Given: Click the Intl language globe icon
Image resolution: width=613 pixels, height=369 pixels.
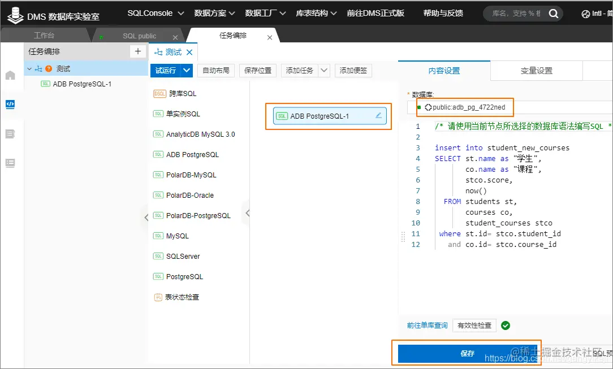Looking at the screenshot, I should tap(586, 14).
